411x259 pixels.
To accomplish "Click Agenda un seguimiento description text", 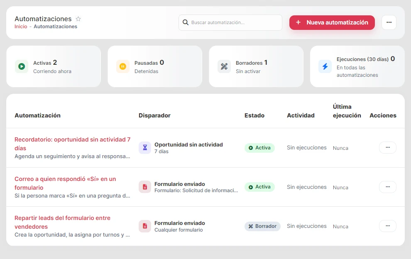I will click(x=72, y=156).
